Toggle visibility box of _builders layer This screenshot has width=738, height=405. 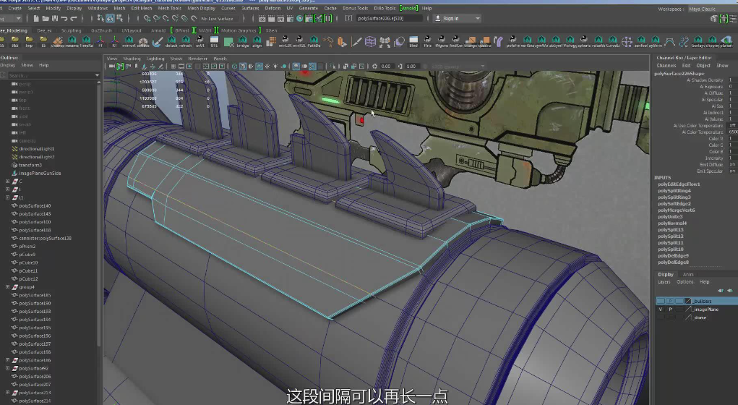(x=661, y=301)
